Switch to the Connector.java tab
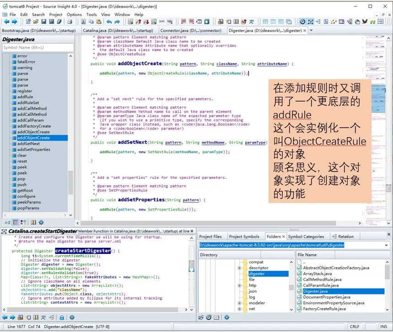This screenshot has height=332, width=393. coord(191,30)
